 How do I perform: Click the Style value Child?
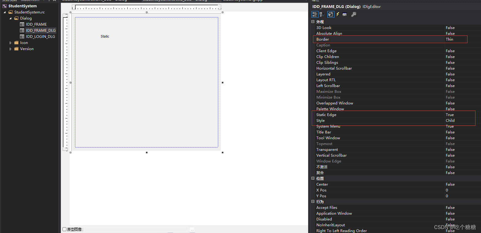tap(450, 121)
